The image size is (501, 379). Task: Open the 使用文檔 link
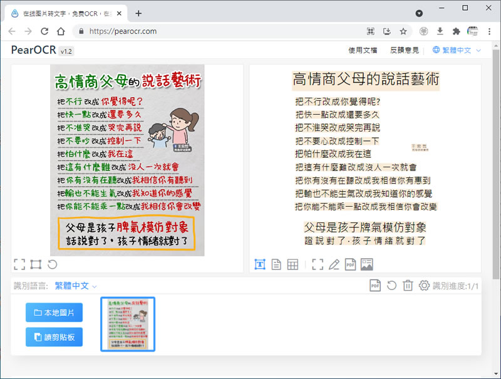coord(363,50)
